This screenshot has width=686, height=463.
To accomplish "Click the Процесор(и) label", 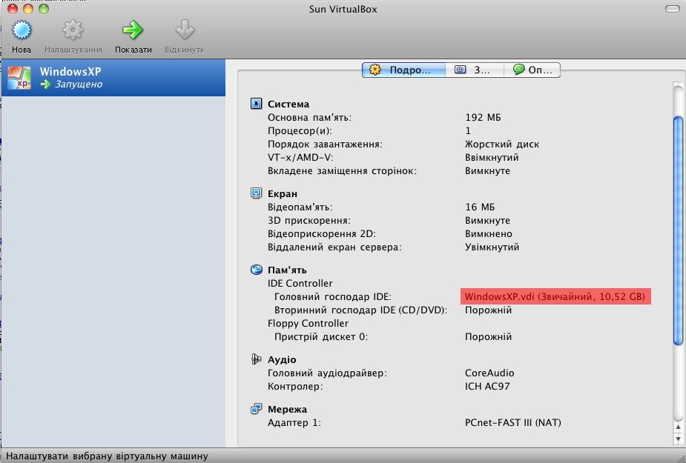I will (x=300, y=131).
